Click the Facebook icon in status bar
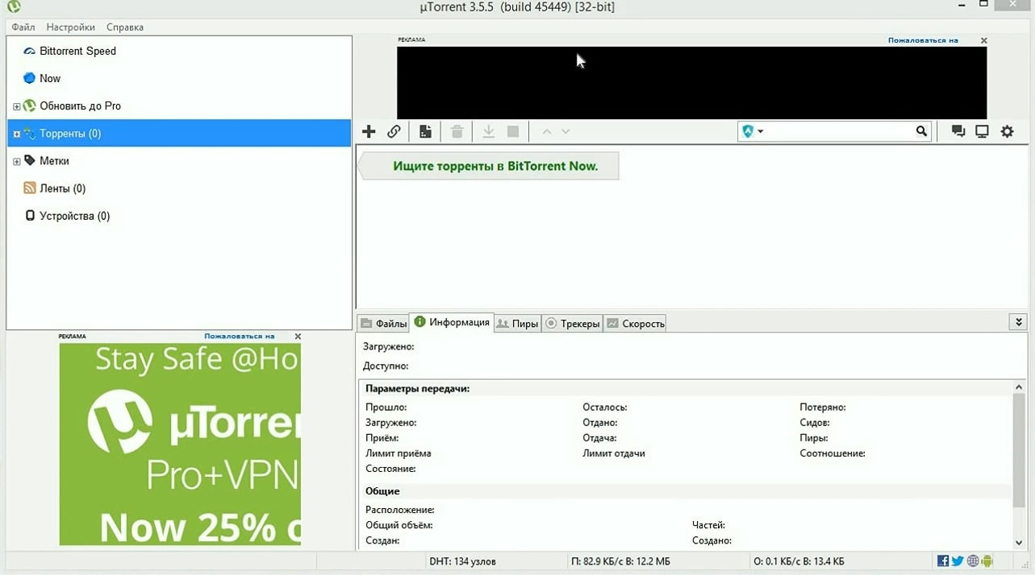 pyautogui.click(x=942, y=561)
